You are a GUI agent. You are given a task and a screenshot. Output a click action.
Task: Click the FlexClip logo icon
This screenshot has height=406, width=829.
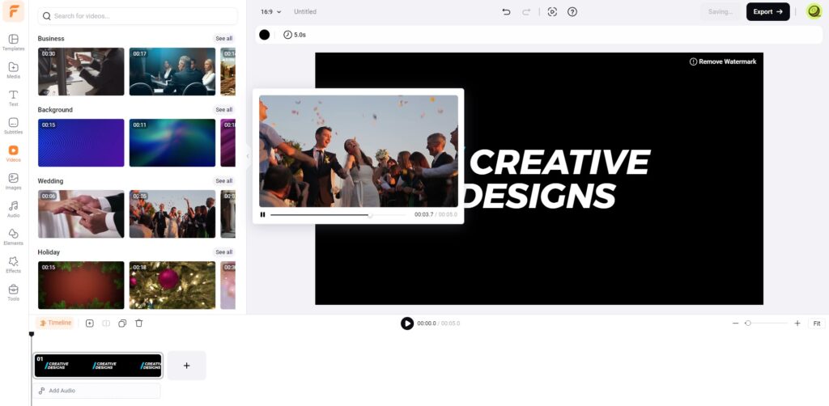tap(13, 11)
